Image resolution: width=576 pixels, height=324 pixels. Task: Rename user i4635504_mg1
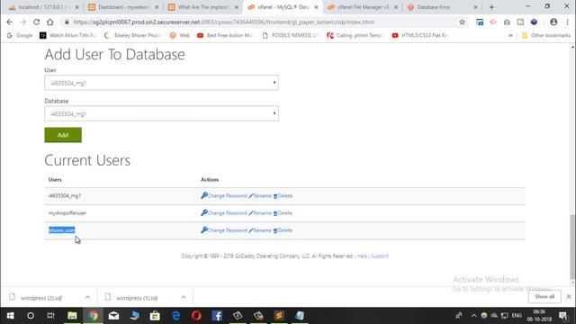pyautogui.click(x=260, y=196)
